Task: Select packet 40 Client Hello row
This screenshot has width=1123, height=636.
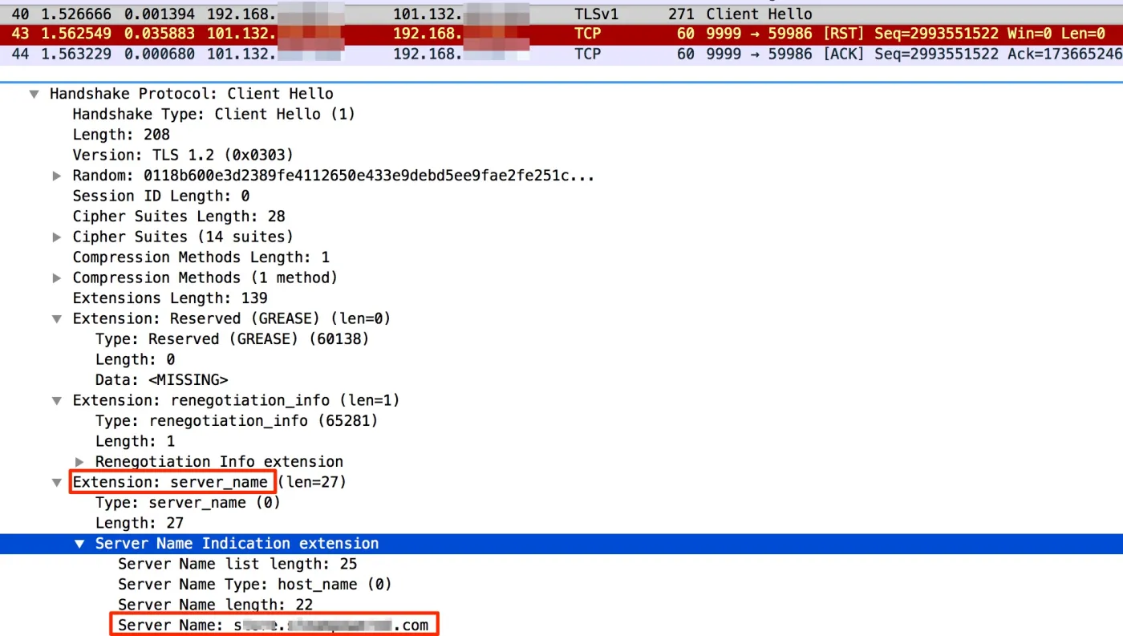Action: click(x=561, y=14)
